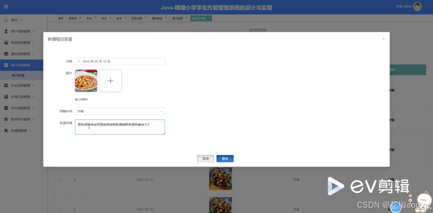Click the 班级信息管理 sidebar icon
Screen dimensions: 433x213
[6, 43]
